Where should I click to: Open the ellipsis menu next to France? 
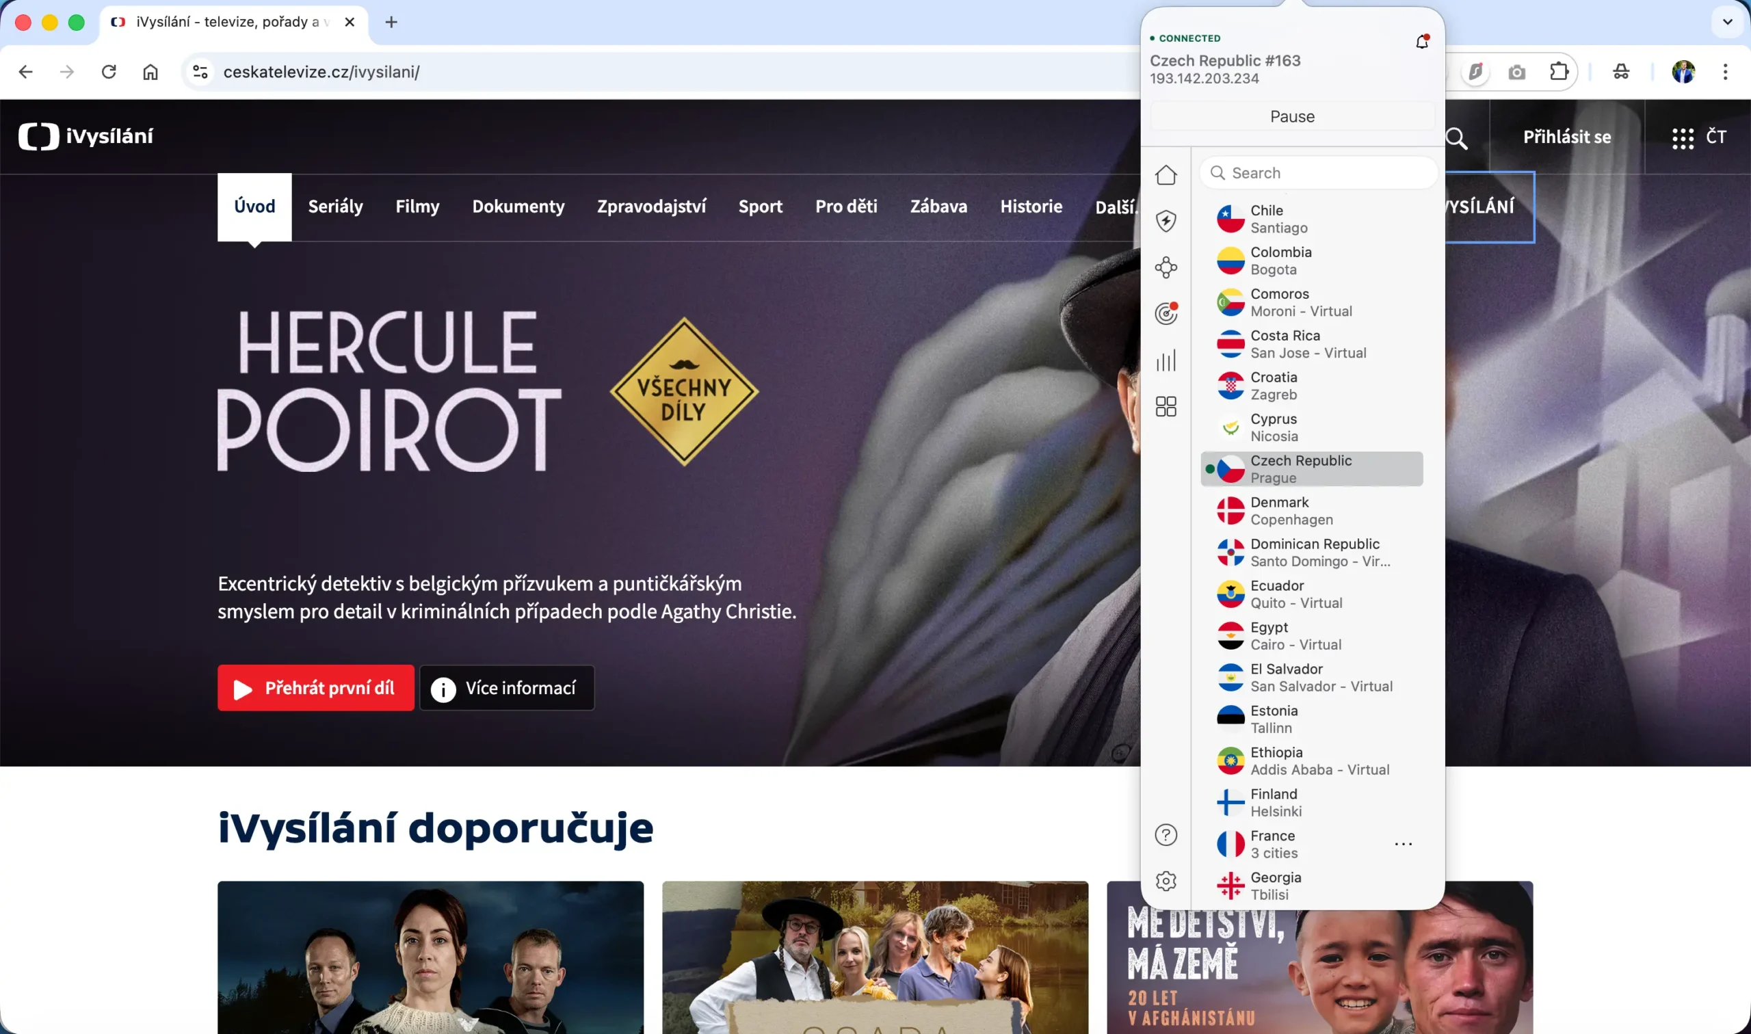[1404, 844]
